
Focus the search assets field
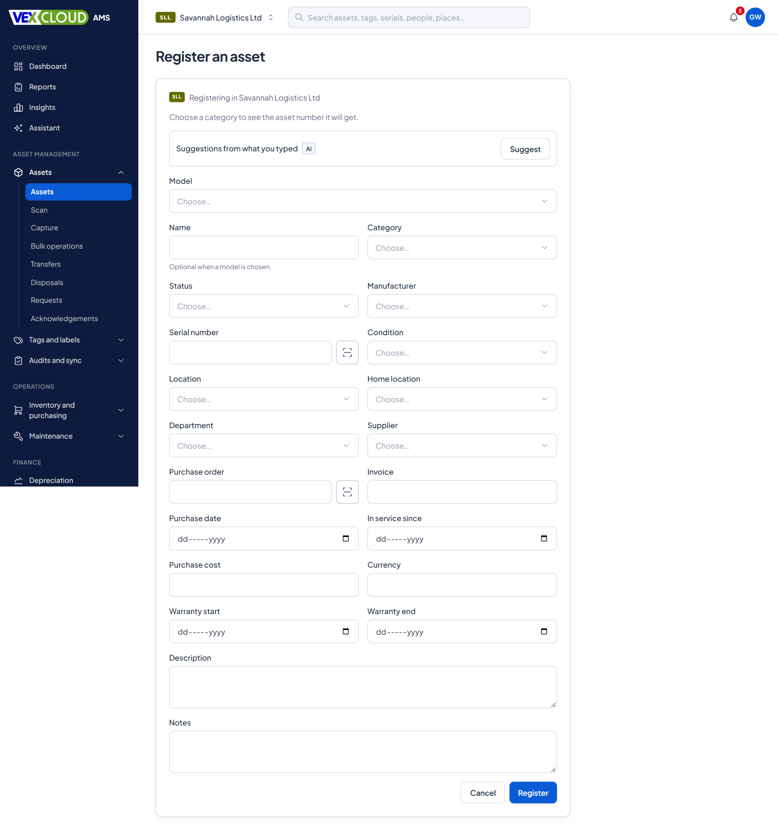pyautogui.click(x=409, y=18)
